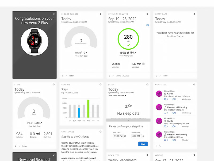Comment on Monday's Cardio activity
The height and width of the screenshot is (161, 214).
coord(173,126)
